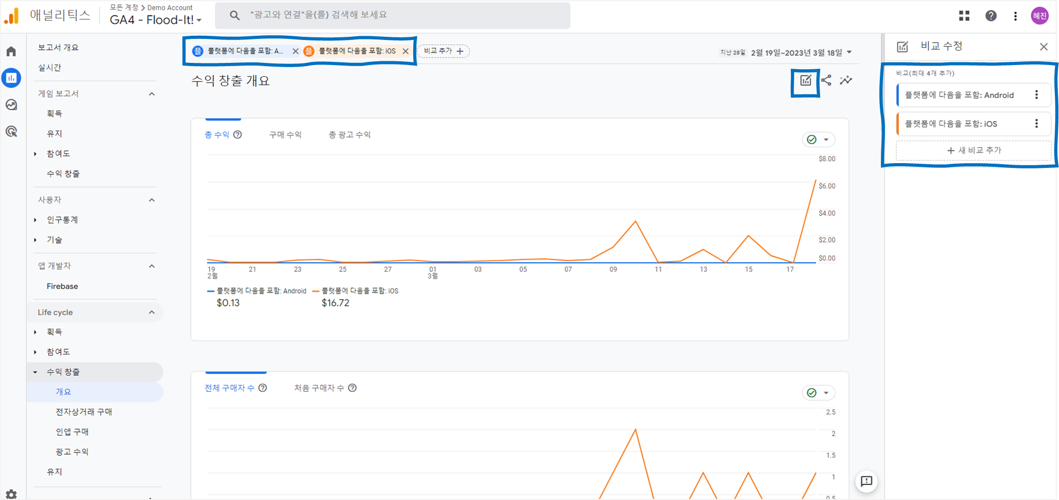
Task: Click the Demo Account breadcrumb link
Action: click(x=170, y=7)
